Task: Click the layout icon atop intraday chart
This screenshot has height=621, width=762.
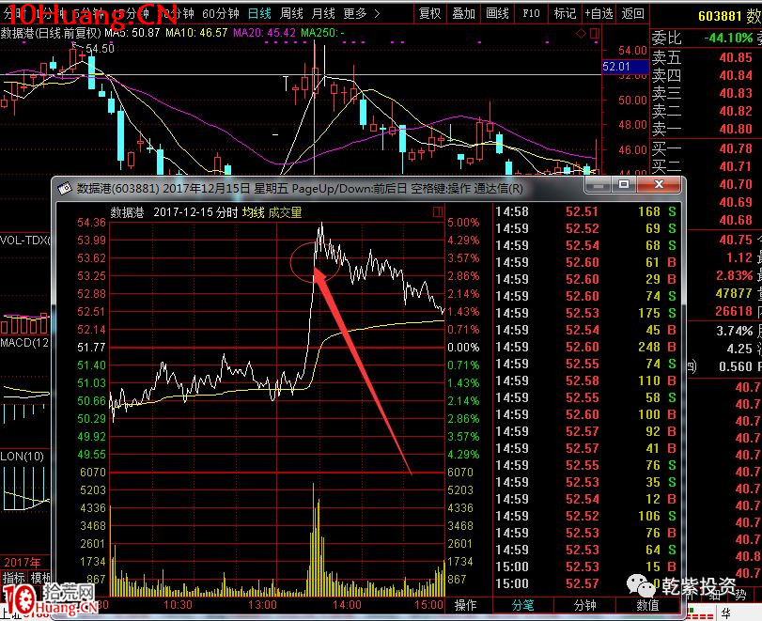Action: coord(438,212)
